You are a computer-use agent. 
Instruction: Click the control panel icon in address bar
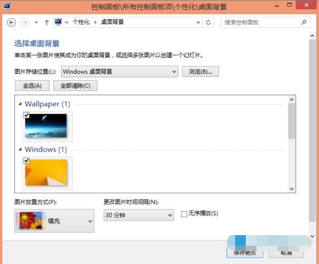click(x=58, y=22)
